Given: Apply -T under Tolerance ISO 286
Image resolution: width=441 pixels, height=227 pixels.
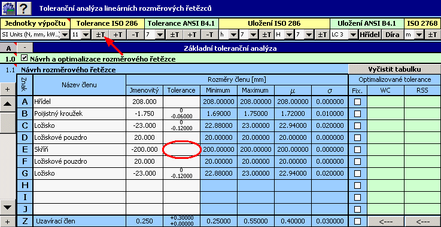Looking at the screenshot, I should click(x=135, y=35).
